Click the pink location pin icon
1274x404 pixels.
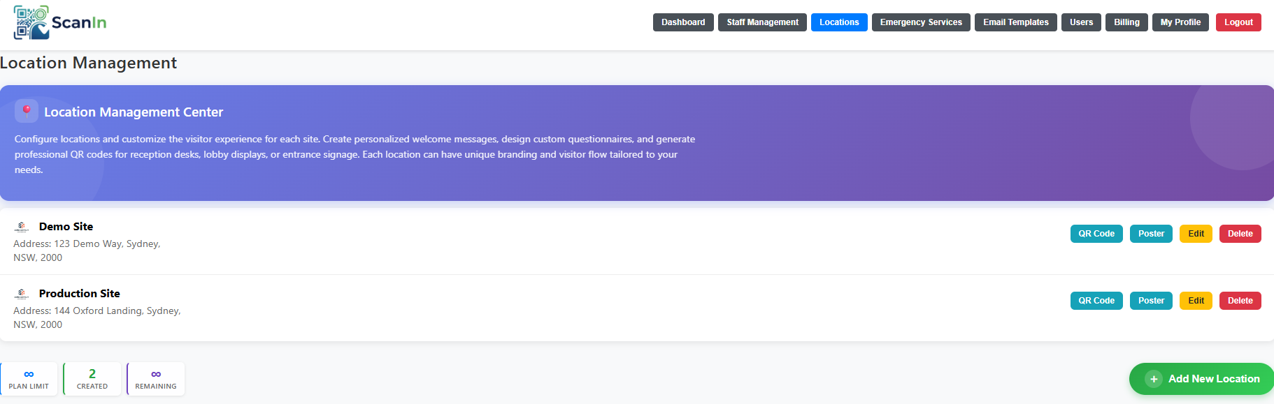click(27, 111)
